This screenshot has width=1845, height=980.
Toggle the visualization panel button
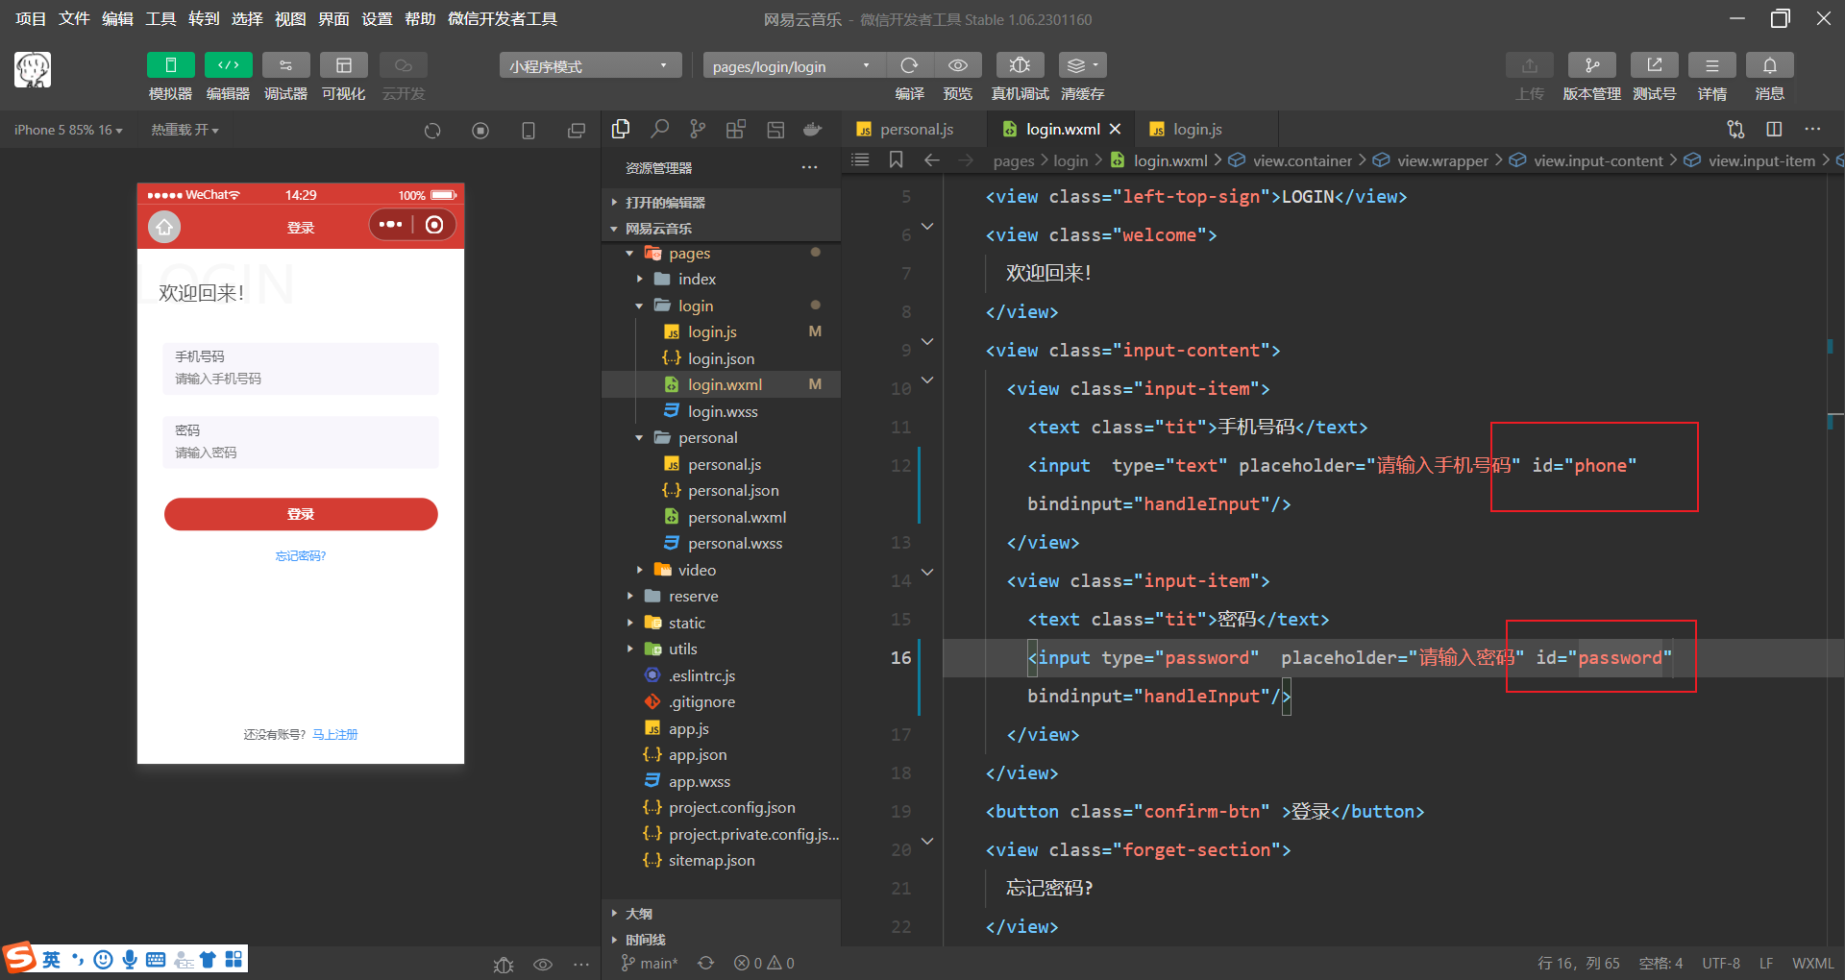343,64
